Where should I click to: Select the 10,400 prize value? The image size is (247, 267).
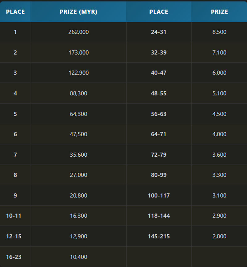point(78,257)
